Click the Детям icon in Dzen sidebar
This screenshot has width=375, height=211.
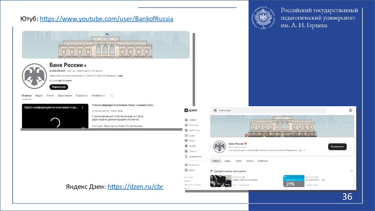click(x=186, y=170)
